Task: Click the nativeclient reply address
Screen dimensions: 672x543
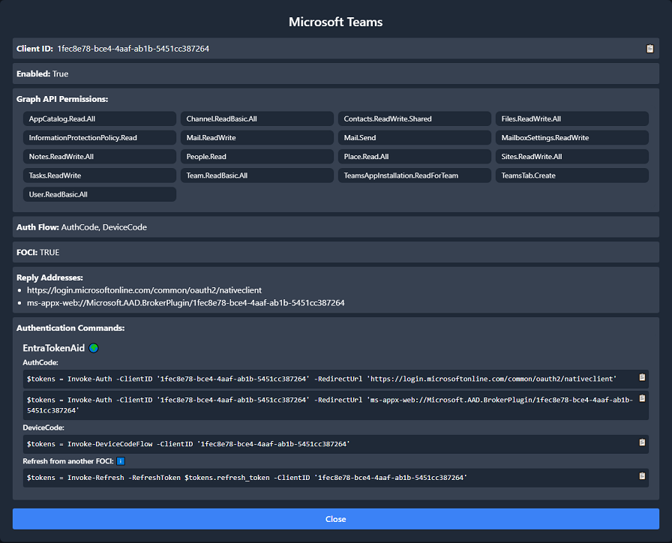Action: [144, 290]
